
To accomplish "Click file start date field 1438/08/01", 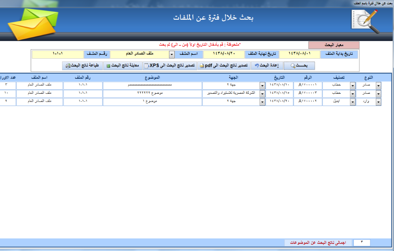I will coord(299,54).
